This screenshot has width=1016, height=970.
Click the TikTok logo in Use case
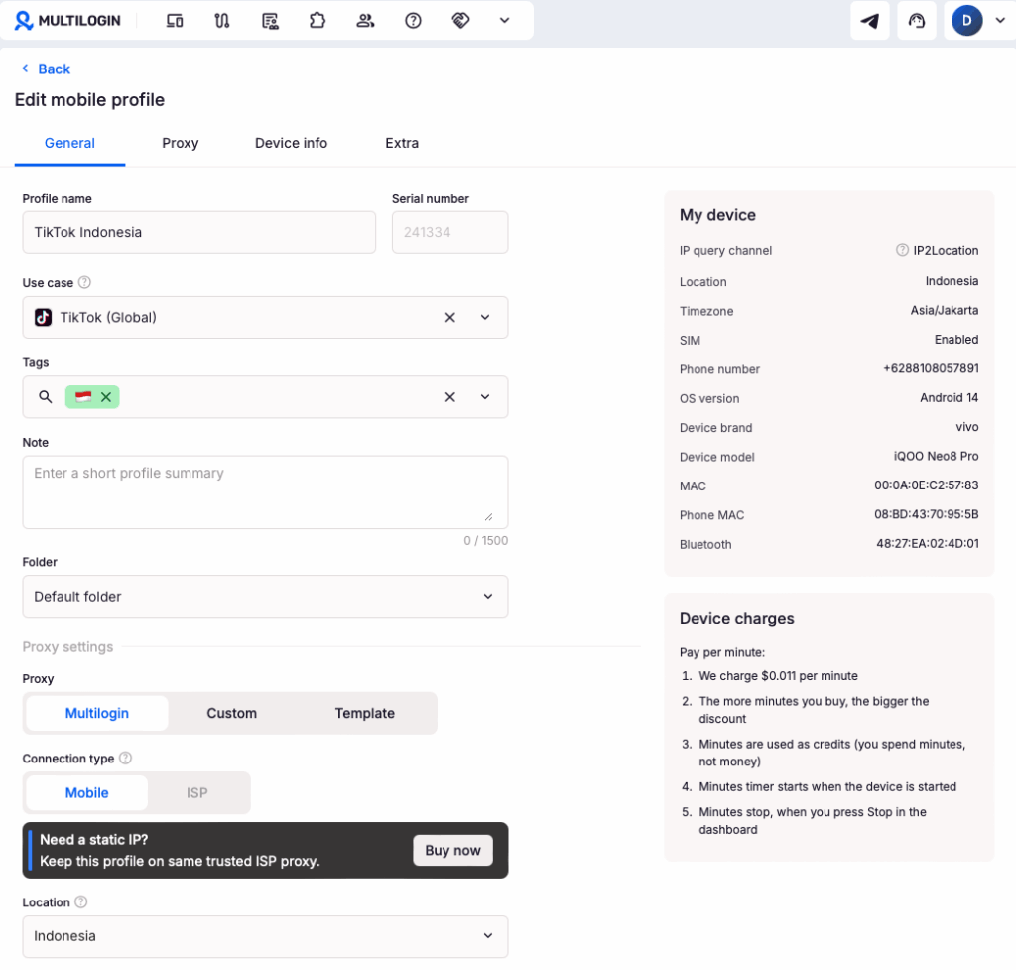click(44, 317)
